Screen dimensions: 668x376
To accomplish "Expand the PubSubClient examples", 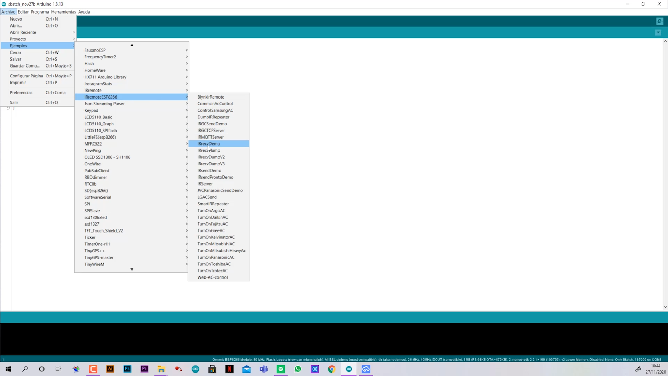I will [132, 171].
